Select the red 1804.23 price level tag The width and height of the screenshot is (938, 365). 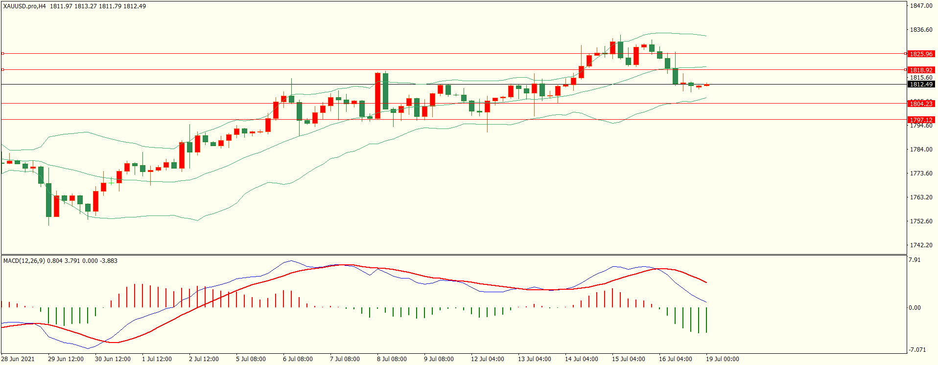click(x=921, y=104)
